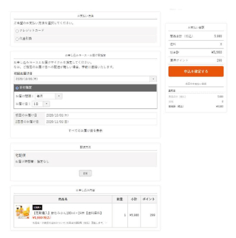Open the お届け日 1日 dropdown
Image resolution: width=236 pixels, height=238 pixels.
(x=41, y=104)
